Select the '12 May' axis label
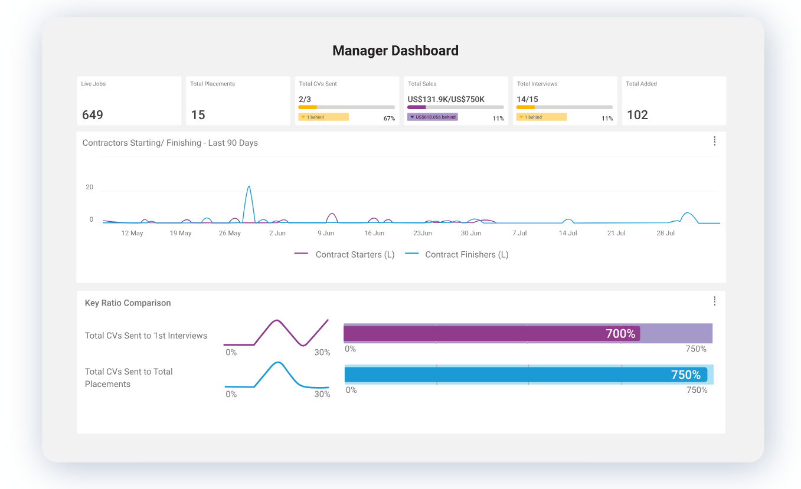This screenshot has height=489, width=801. pos(132,233)
